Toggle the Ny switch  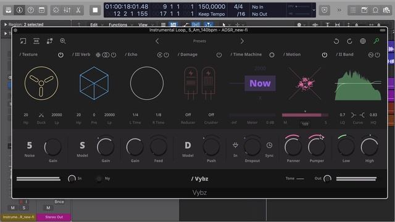(99, 179)
